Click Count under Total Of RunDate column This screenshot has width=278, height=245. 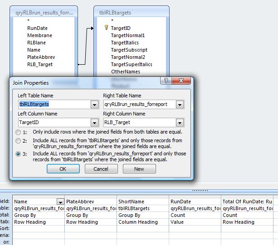[x=247, y=215]
